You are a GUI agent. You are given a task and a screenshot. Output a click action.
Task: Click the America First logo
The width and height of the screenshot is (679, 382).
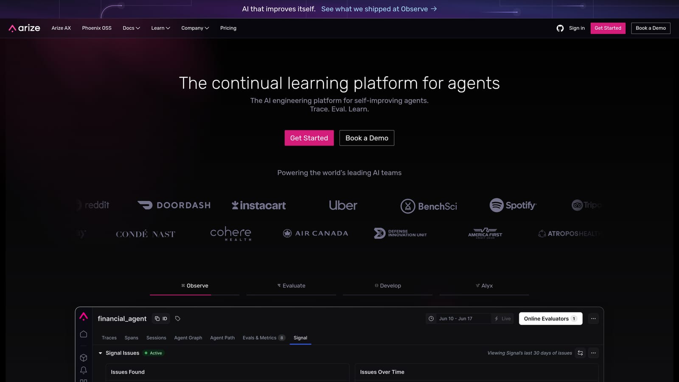485,233
